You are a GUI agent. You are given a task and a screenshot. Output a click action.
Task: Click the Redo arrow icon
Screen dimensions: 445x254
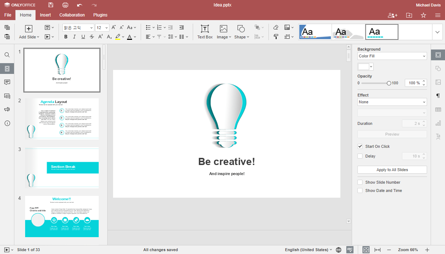(x=94, y=5)
